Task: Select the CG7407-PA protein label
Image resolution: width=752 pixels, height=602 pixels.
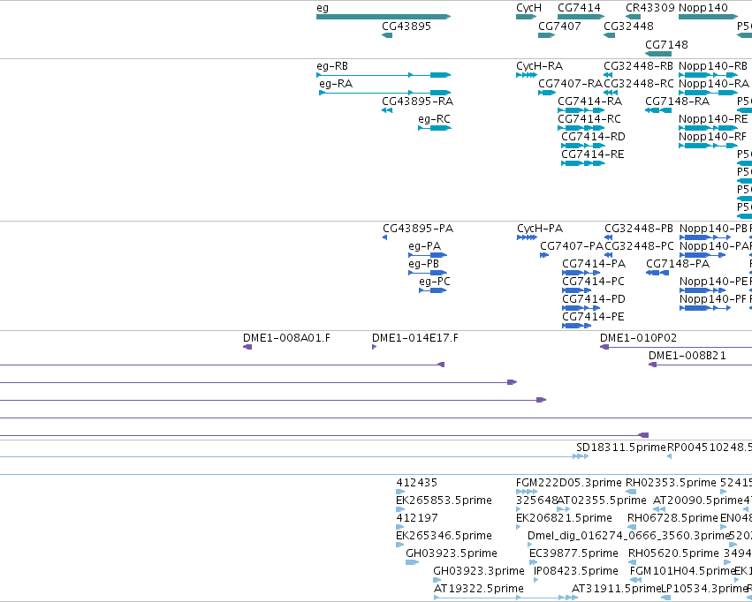Action: [x=572, y=246]
